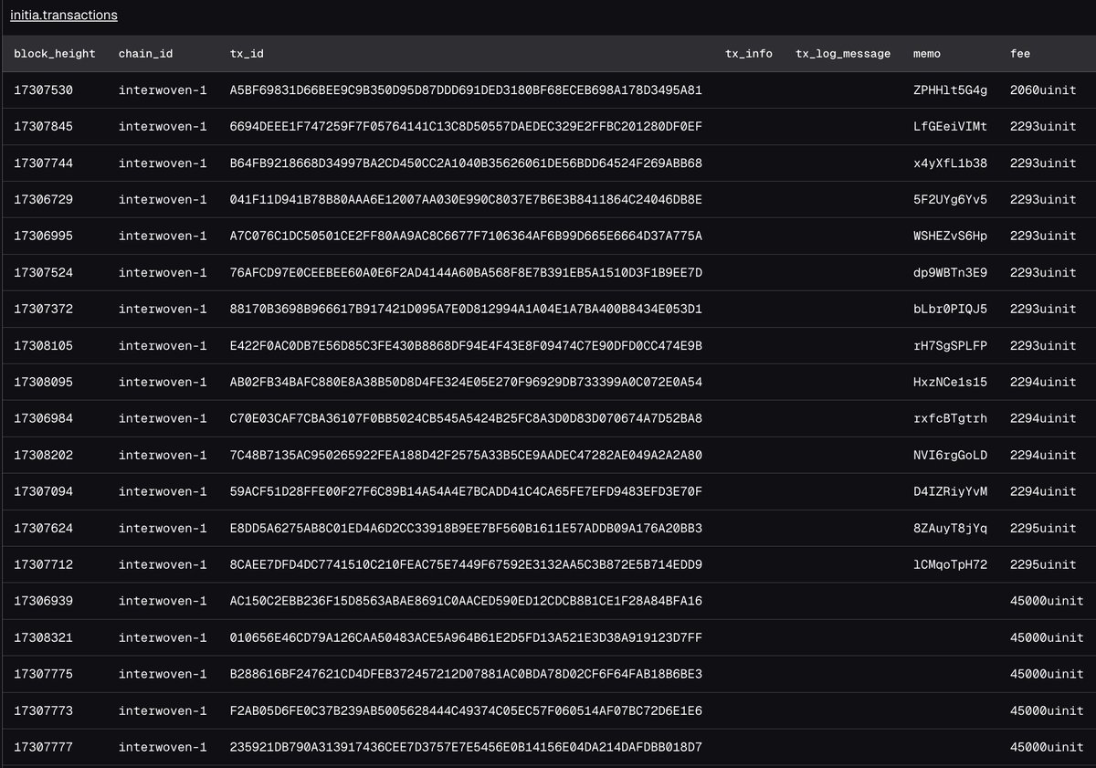Select memo value bLbr0PIQJ5

pos(950,310)
